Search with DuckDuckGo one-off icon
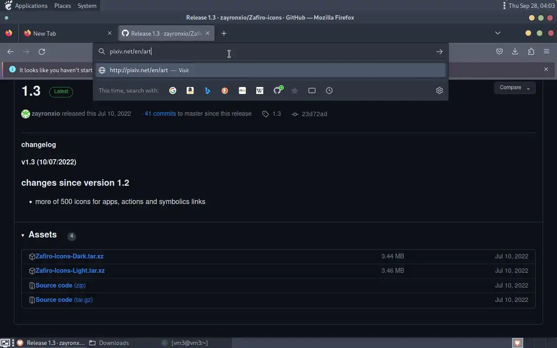 click(225, 90)
